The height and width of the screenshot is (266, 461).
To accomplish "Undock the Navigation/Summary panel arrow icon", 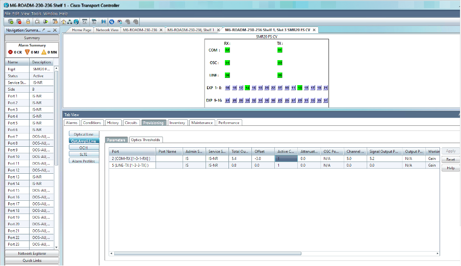I will 43,30.
